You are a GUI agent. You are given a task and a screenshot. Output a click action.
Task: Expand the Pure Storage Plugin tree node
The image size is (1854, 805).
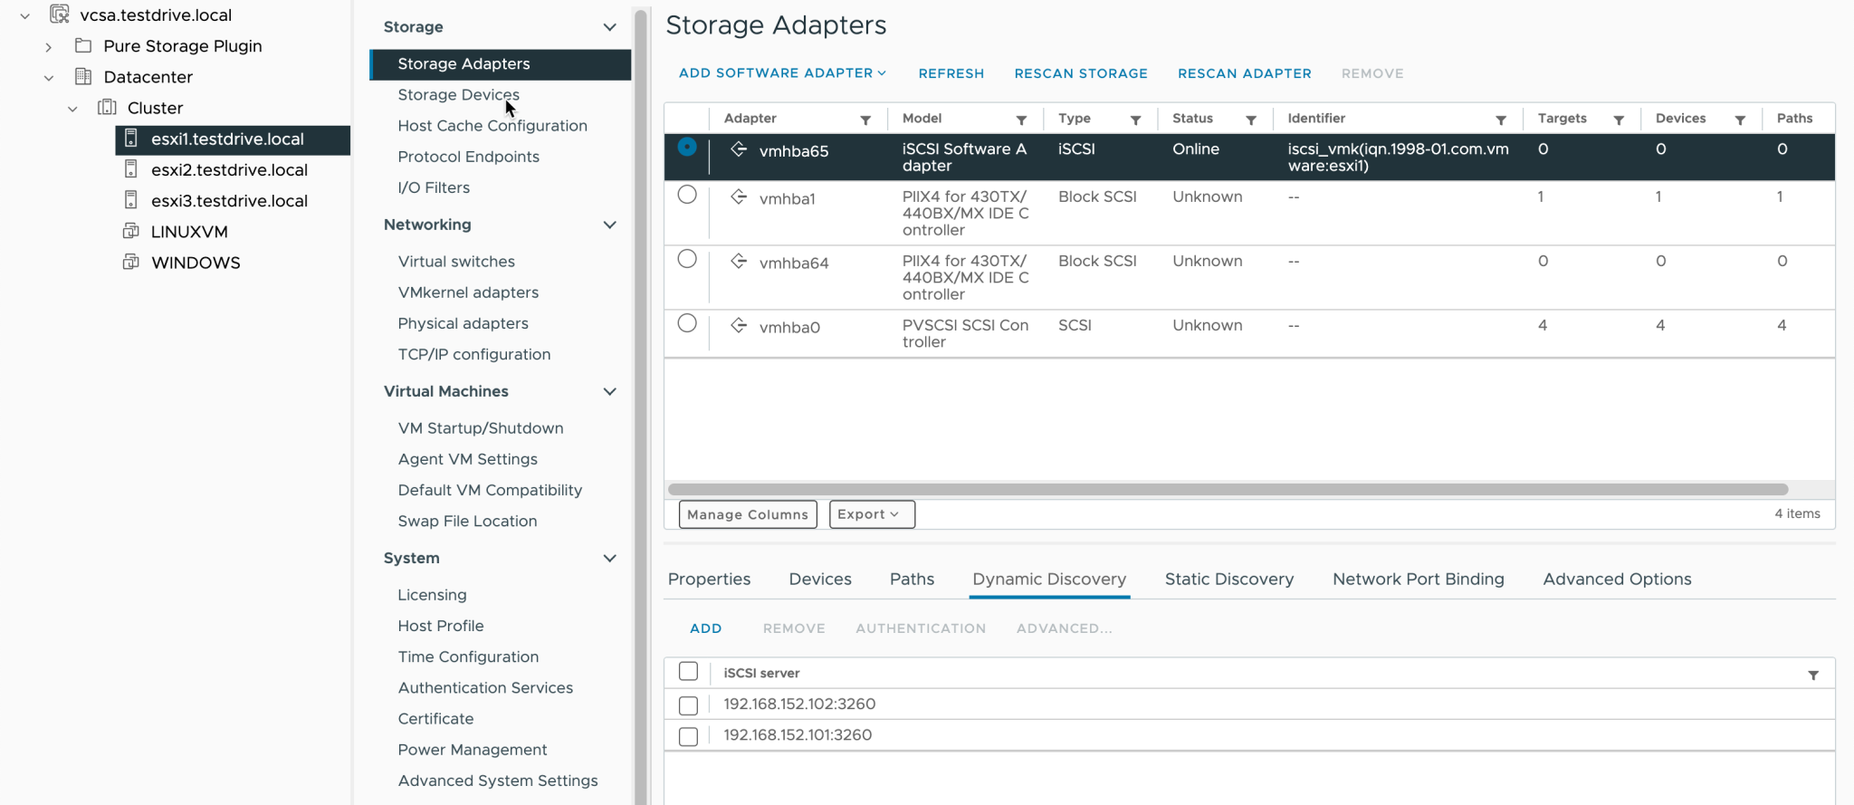(49, 46)
